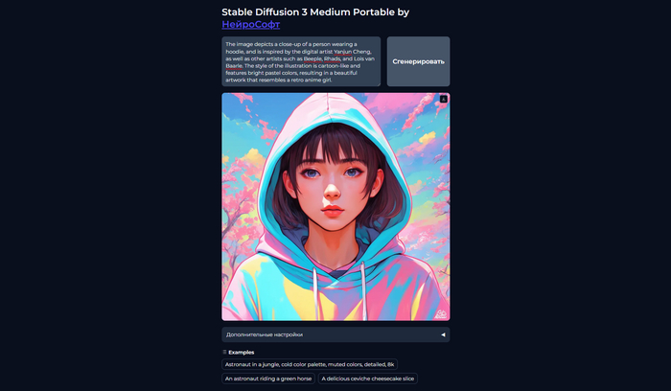The height and width of the screenshot is (391, 671).
Task: Click the artist signature watermark on image
Action: pos(440,314)
